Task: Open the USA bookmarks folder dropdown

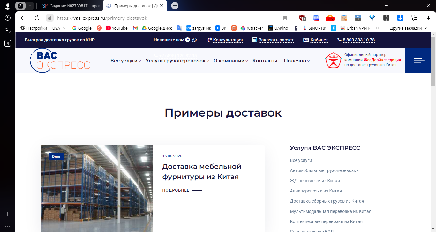Action: click(x=59, y=28)
